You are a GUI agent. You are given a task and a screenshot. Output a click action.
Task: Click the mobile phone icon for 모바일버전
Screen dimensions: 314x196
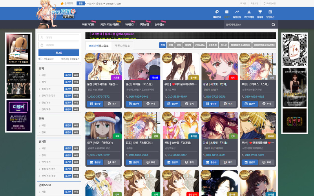coord(264,4)
